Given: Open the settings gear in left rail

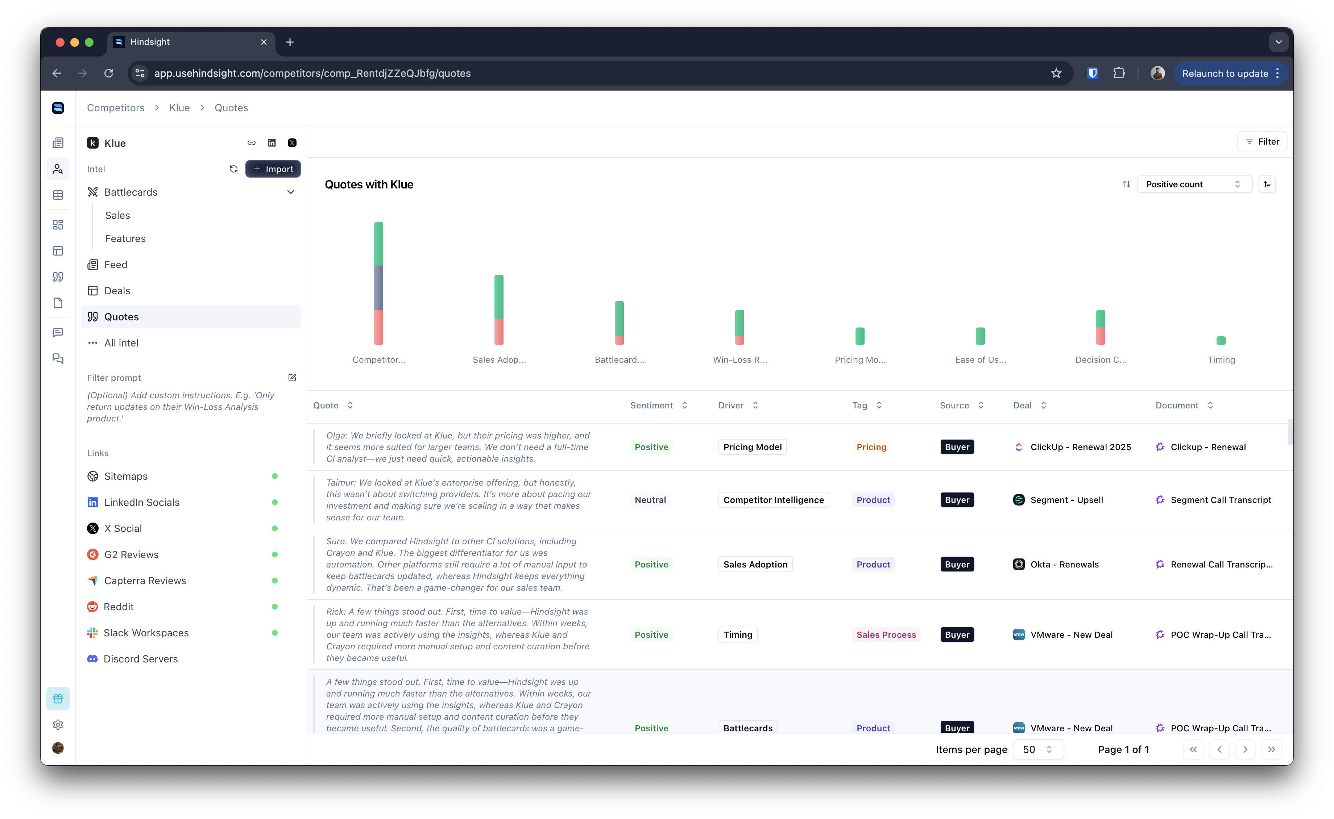Looking at the screenshot, I should tap(58, 725).
